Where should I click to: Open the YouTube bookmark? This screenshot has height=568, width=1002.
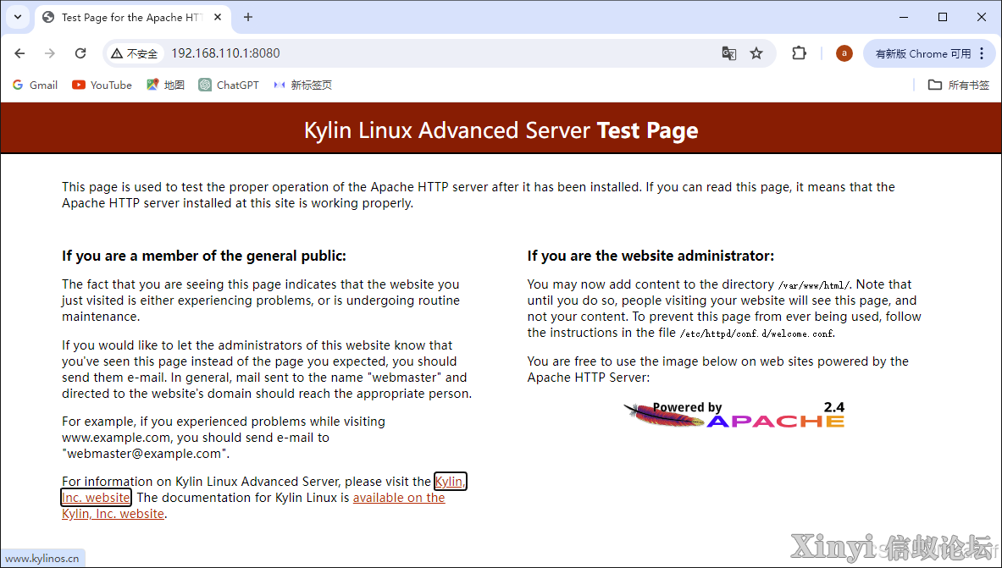pos(102,85)
